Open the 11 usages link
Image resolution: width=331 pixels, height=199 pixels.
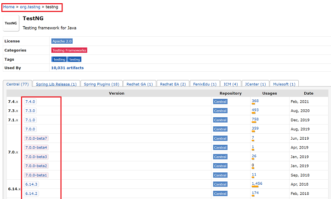coord(254,174)
